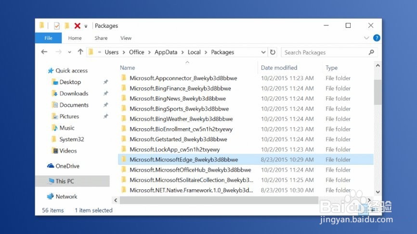The width and height of the screenshot is (417, 234).
Task: Select the Microsoft.Getstarted_8wekyb3d8bbwe folder
Action: 246,139
